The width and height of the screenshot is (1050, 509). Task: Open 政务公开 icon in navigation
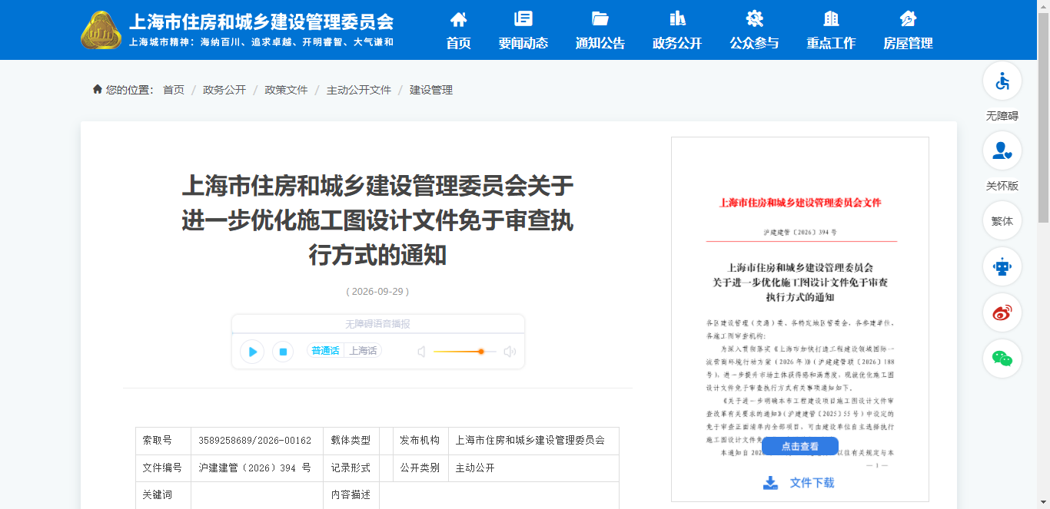point(677,19)
